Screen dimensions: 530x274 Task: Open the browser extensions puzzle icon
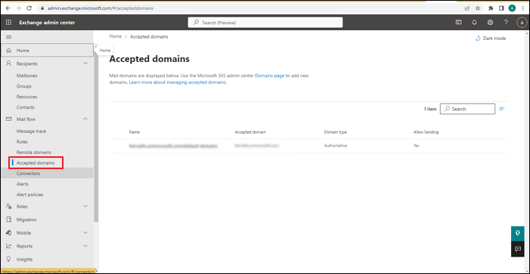click(x=491, y=8)
